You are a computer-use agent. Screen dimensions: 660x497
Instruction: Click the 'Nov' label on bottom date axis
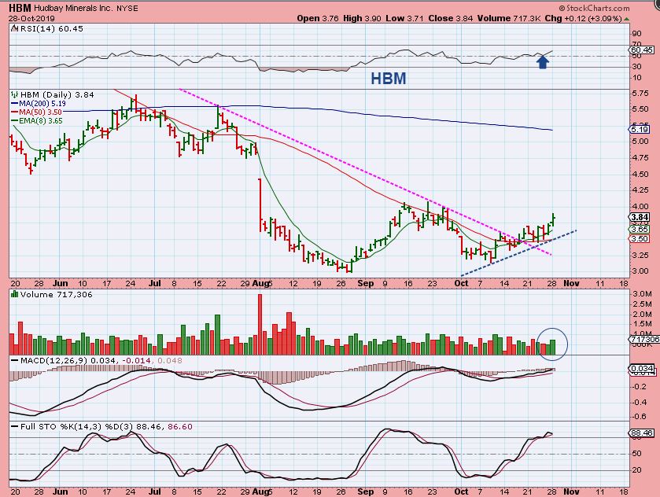[x=571, y=491]
